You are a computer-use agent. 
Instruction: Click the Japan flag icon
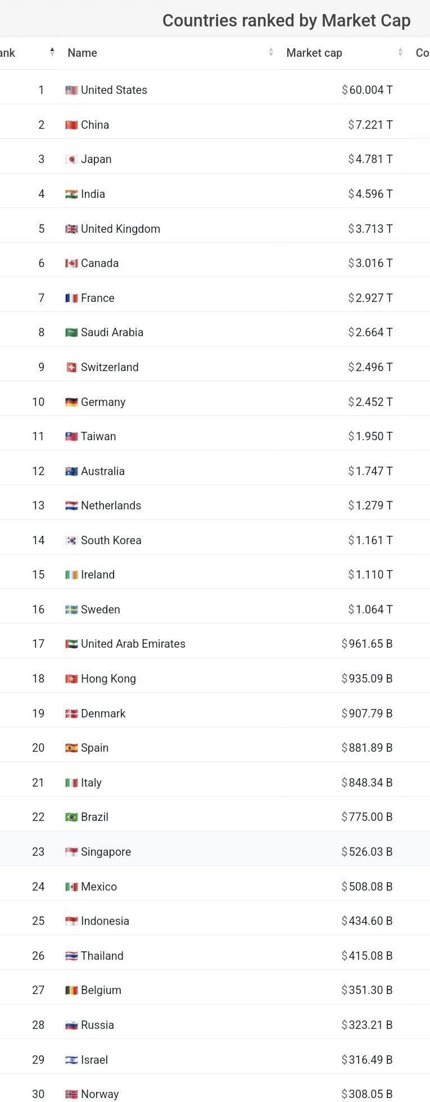(x=71, y=159)
